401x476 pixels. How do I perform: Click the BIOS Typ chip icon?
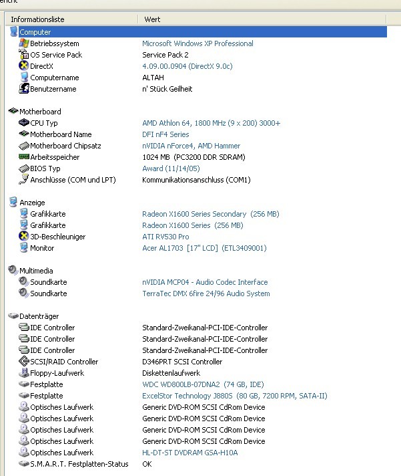[24, 168]
